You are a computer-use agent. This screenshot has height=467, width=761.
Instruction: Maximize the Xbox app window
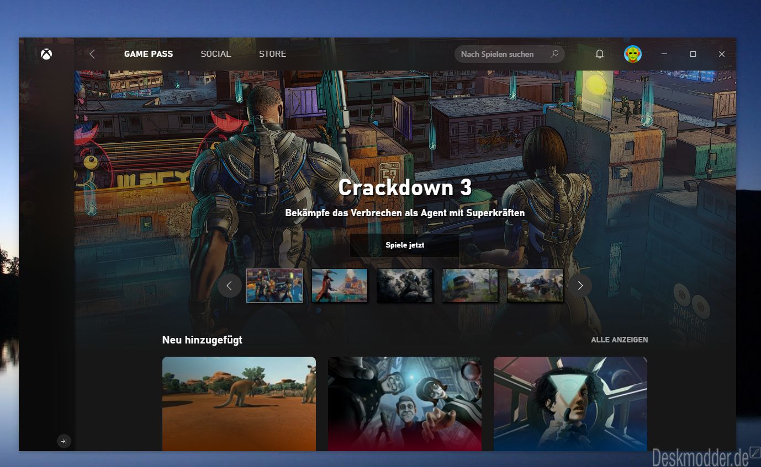coord(693,54)
